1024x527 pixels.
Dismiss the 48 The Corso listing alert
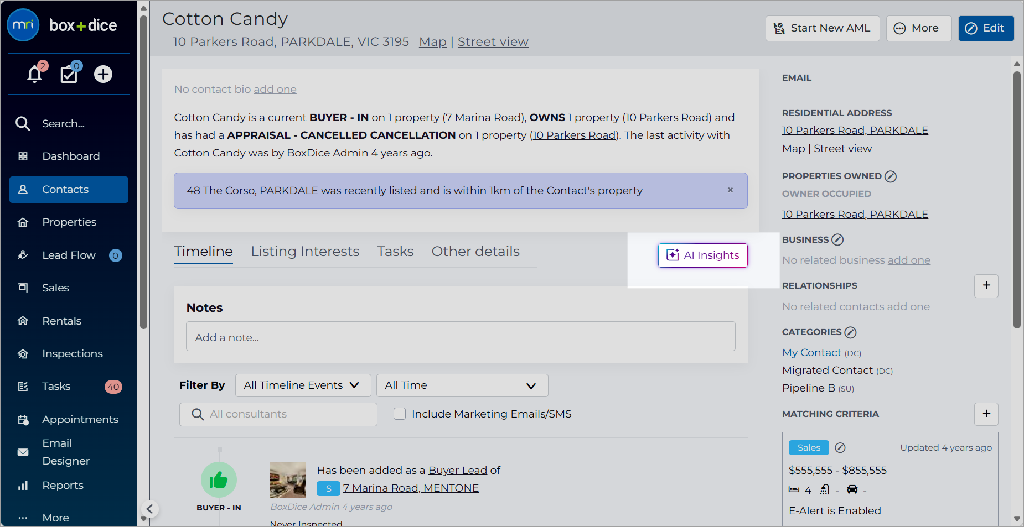(730, 190)
